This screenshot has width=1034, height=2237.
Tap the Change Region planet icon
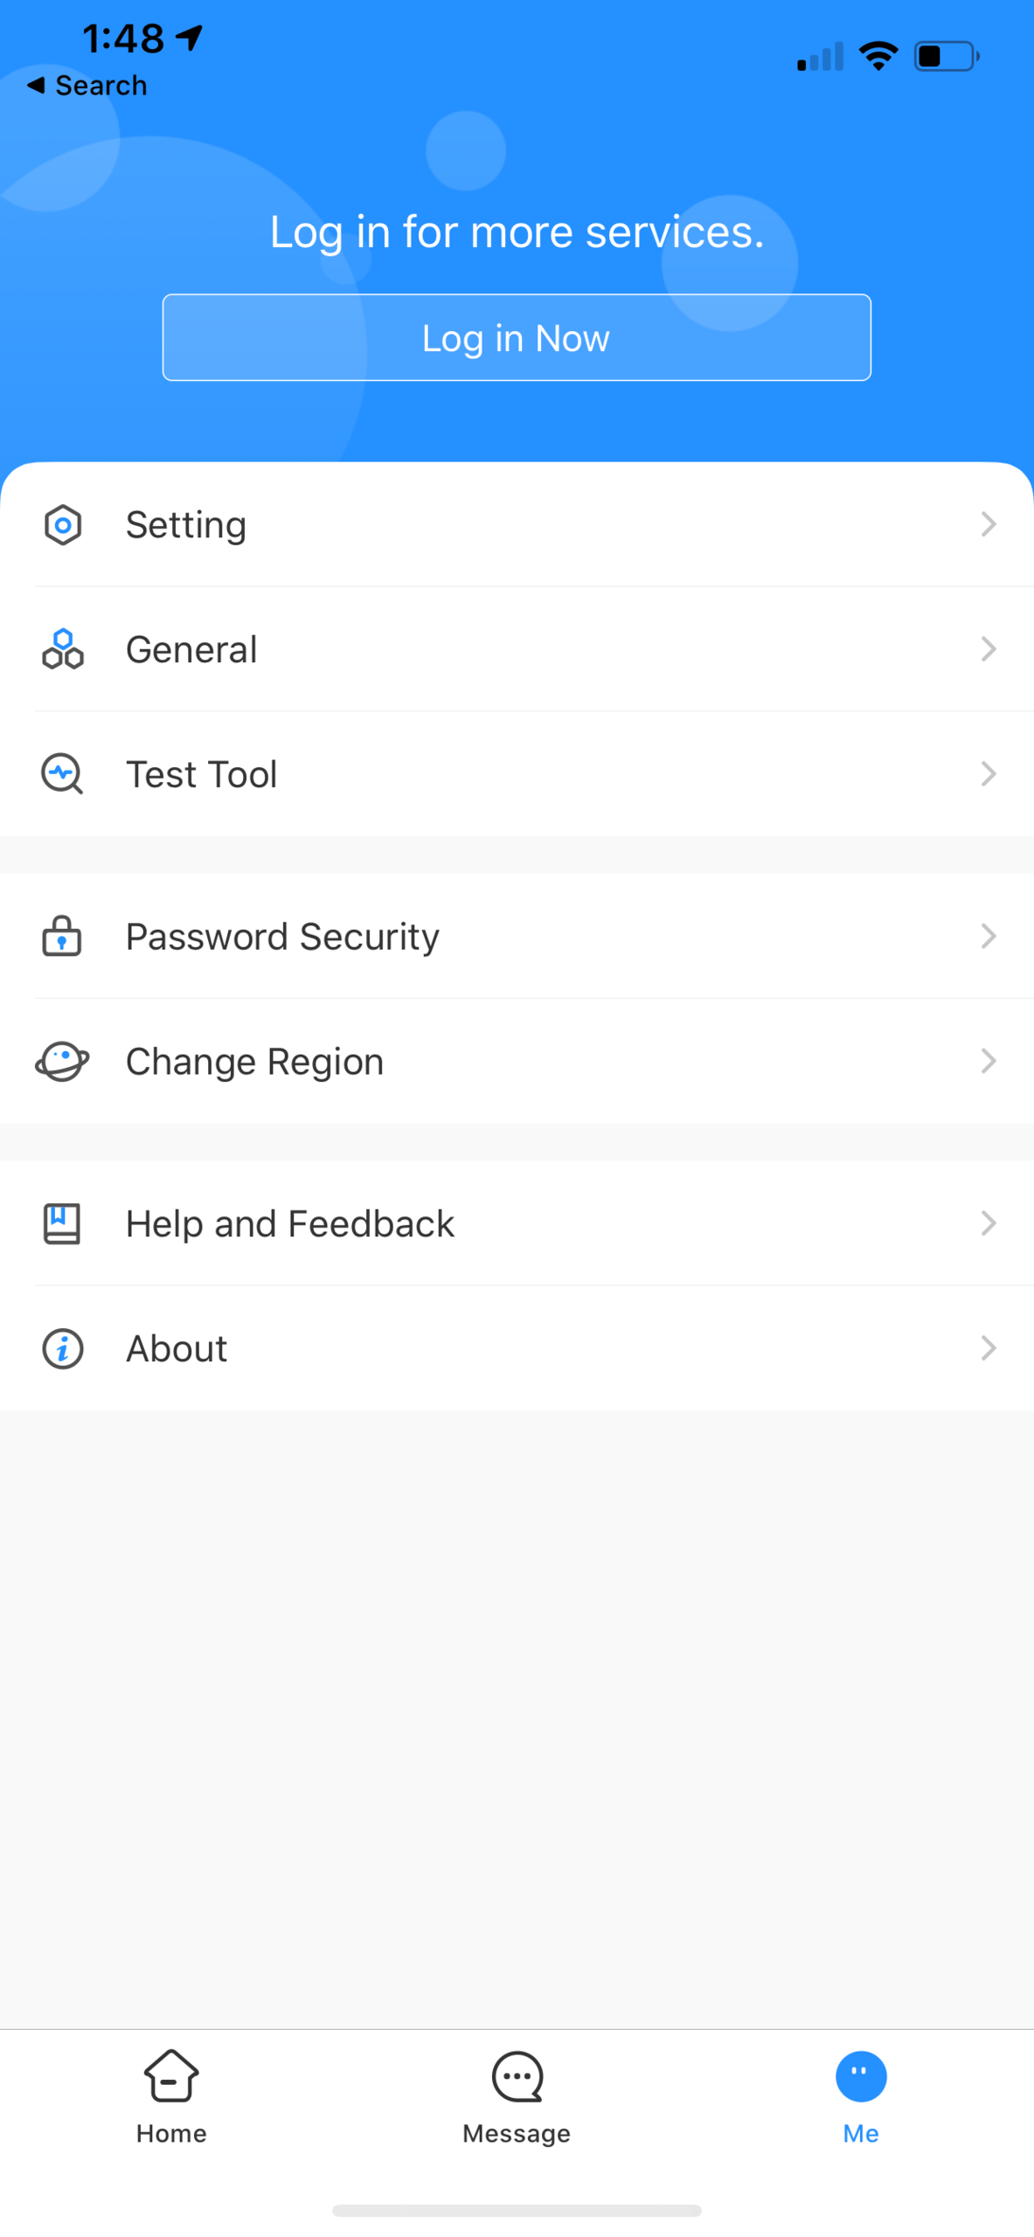(x=63, y=1061)
